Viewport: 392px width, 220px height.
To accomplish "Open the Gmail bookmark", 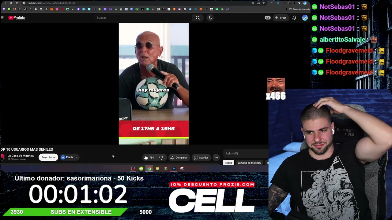I will (14, 9).
